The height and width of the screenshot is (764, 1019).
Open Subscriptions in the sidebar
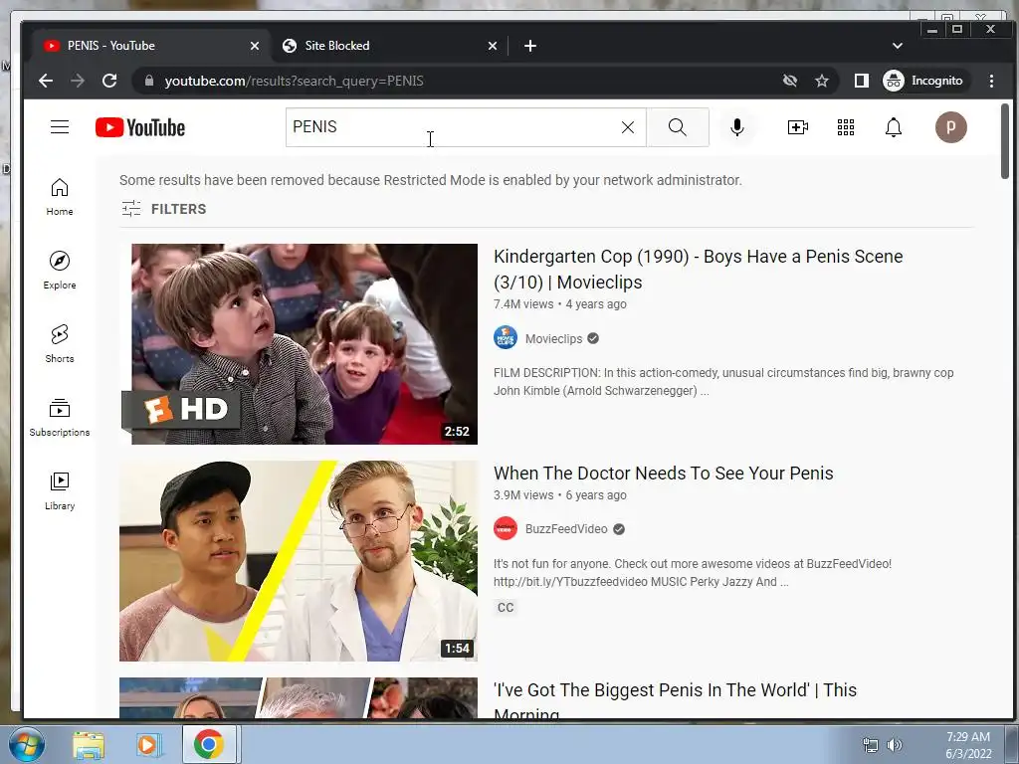pyautogui.click(x=60, y=417)
